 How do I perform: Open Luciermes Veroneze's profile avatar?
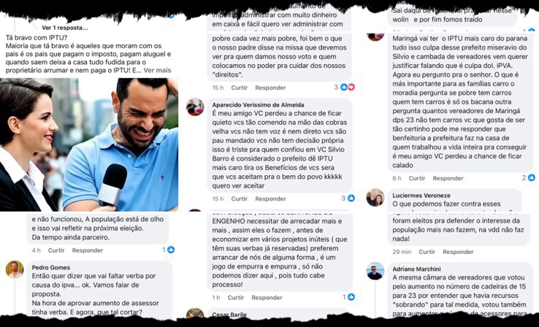[375, 198]
